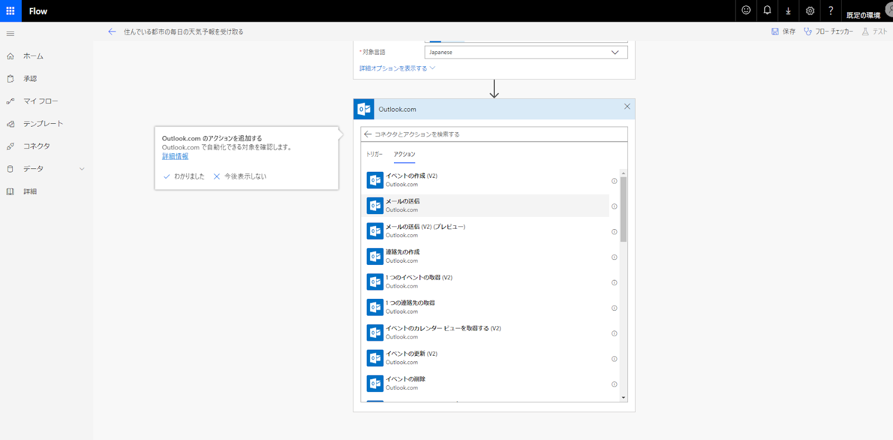Click the 承認 approvals icon
The height and width of the screenshot is (440, 893).
[10, 79]
